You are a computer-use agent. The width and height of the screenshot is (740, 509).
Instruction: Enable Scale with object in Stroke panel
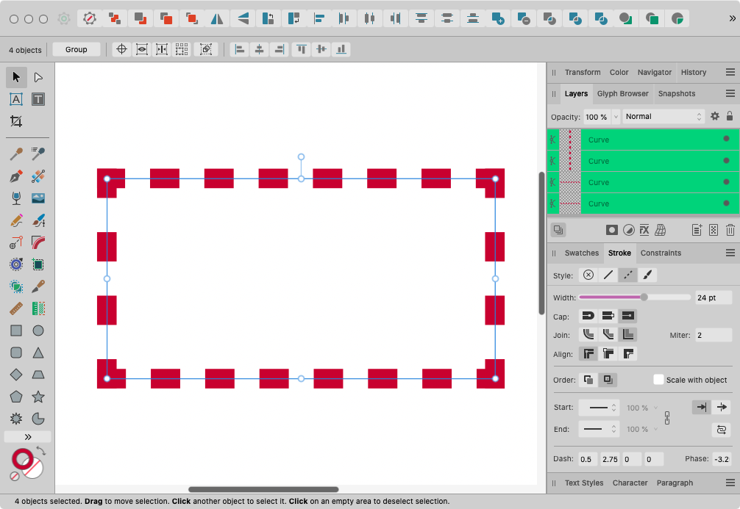click(659, 380)
